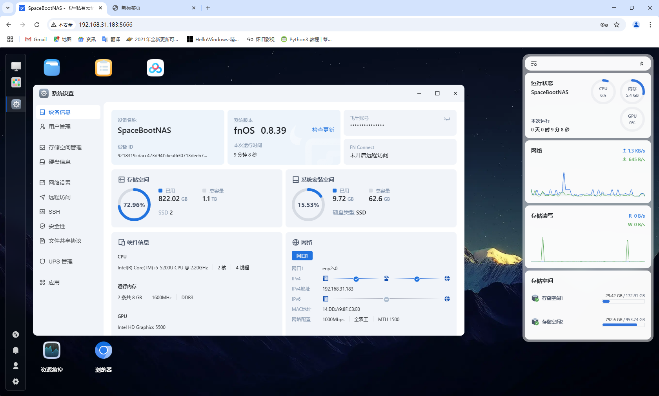
Task: Open SSH settings
Action: coord(68,212)
